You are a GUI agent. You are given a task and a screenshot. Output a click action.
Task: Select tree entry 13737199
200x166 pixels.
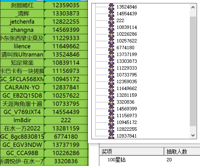pyautogui.click(x=127, y=54)
